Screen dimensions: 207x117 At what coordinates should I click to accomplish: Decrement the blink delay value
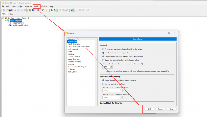(x=111, y=67)
